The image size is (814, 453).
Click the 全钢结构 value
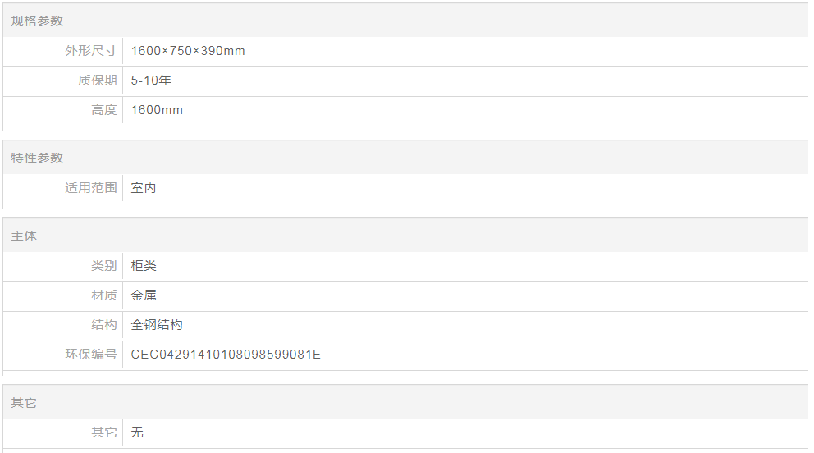point(157,325)
